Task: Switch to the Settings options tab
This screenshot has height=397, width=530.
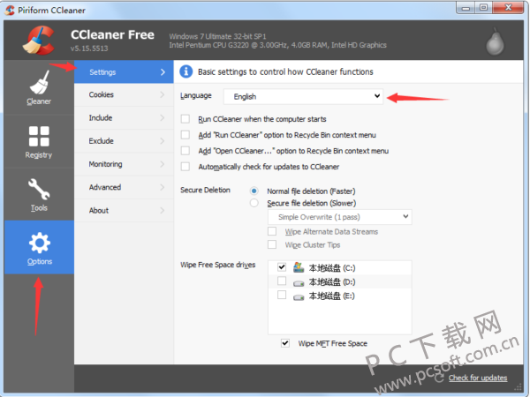Action: pyautogui.click(x=124, y=72)
